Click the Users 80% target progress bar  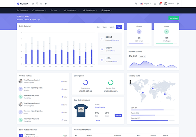tap(166, 44)
